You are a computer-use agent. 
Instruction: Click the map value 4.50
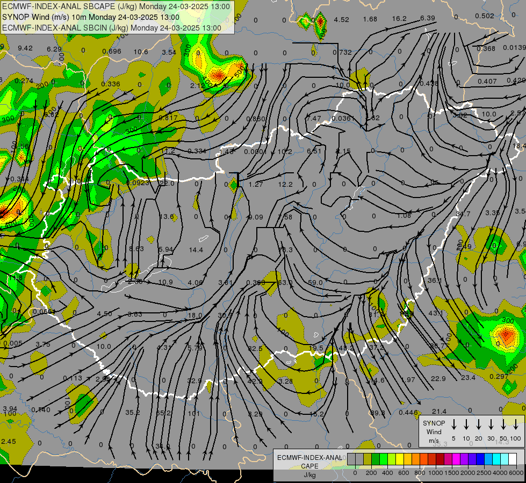(104, 314)
